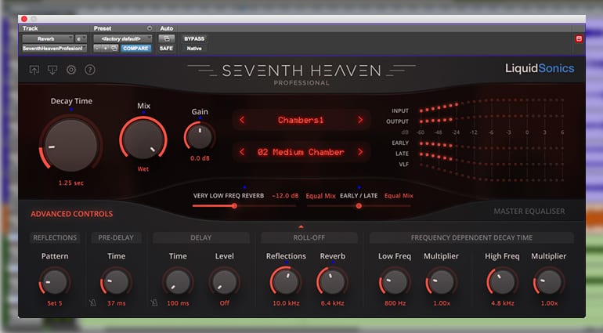Click the Decay Time knob

pos(70,145)
